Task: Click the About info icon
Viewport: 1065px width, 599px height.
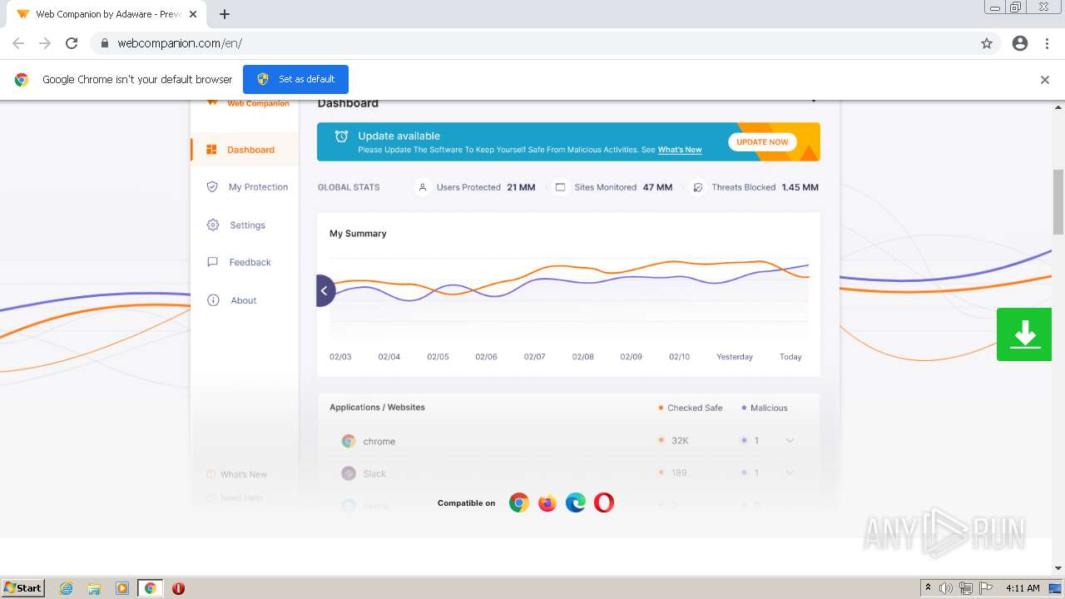Action: point(213,300)
